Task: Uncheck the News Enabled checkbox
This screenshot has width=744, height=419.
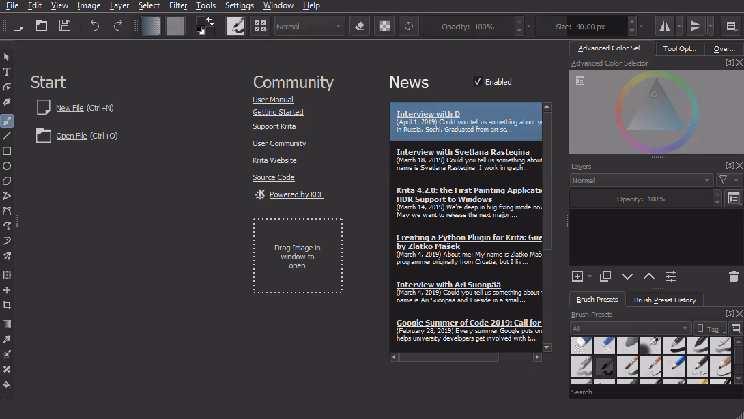Action: (478, 82)
